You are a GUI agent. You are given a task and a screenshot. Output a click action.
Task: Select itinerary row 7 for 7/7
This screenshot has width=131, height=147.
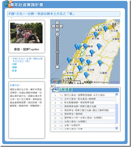click(83, 106)
